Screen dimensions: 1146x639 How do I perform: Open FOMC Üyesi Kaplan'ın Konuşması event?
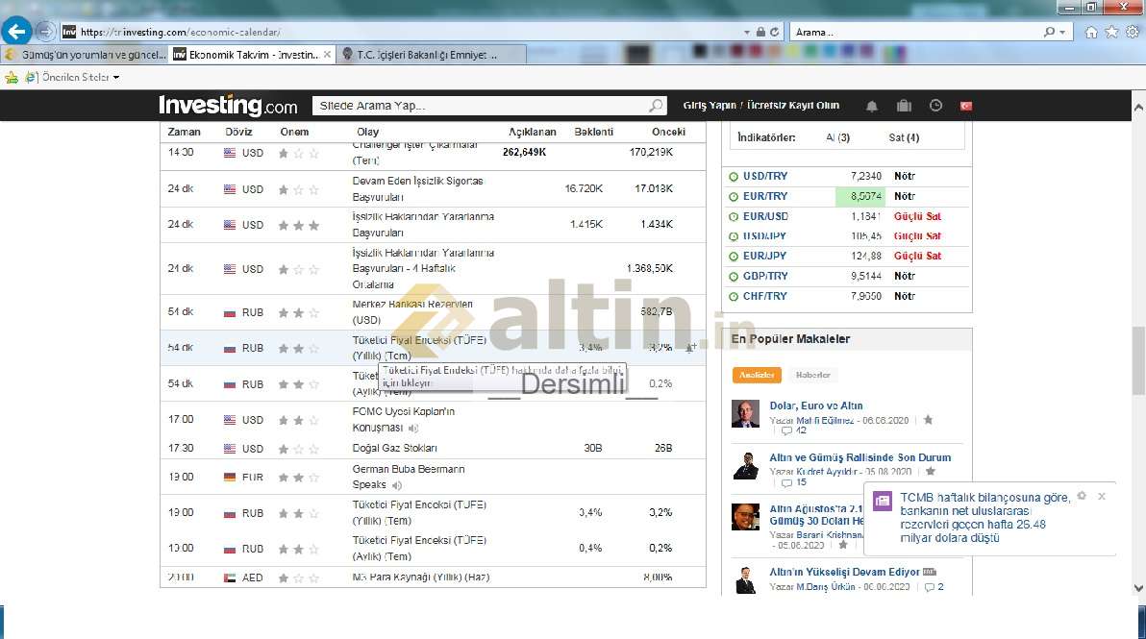(x=404, y=419)
